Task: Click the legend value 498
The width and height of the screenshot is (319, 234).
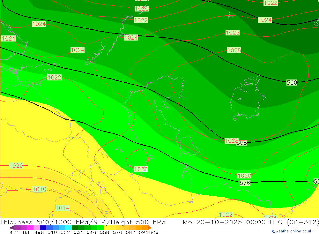Action: (x=39, y=232)
